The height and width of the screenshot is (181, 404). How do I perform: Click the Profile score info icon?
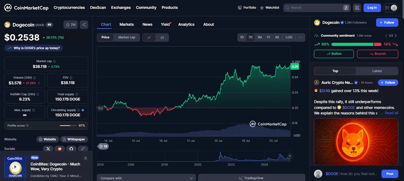[x=27, y=126]
